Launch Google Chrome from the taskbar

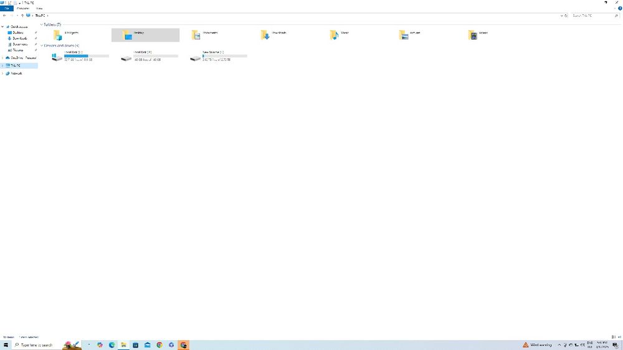pyautogui.click(x=159, y=345)
